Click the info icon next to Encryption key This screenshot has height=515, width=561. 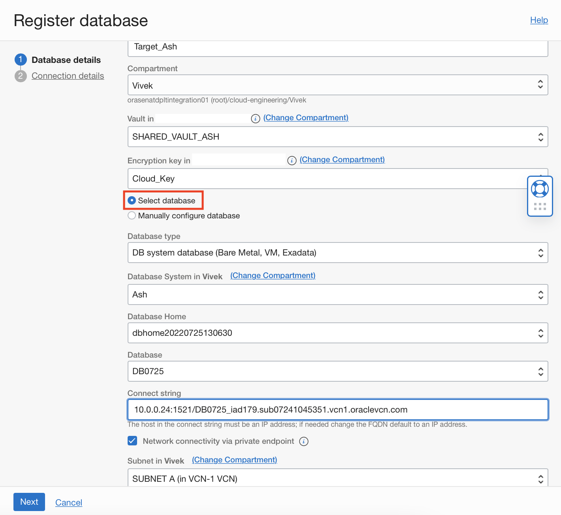[x=292, y=160]
